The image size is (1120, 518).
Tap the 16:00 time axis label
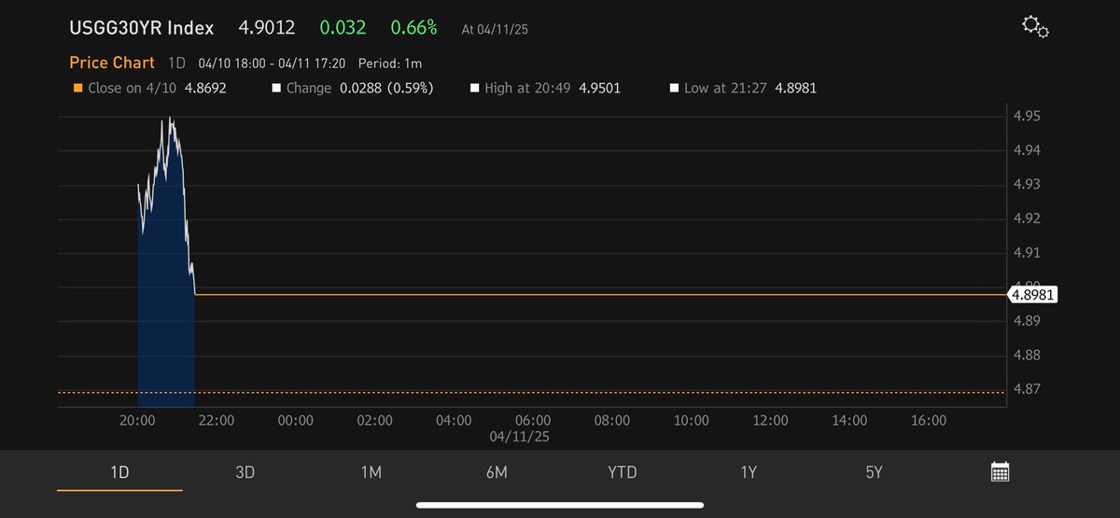(x=929, y=421)
